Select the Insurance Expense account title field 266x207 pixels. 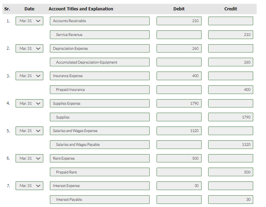pyautogui.click(x=100, y=76)
